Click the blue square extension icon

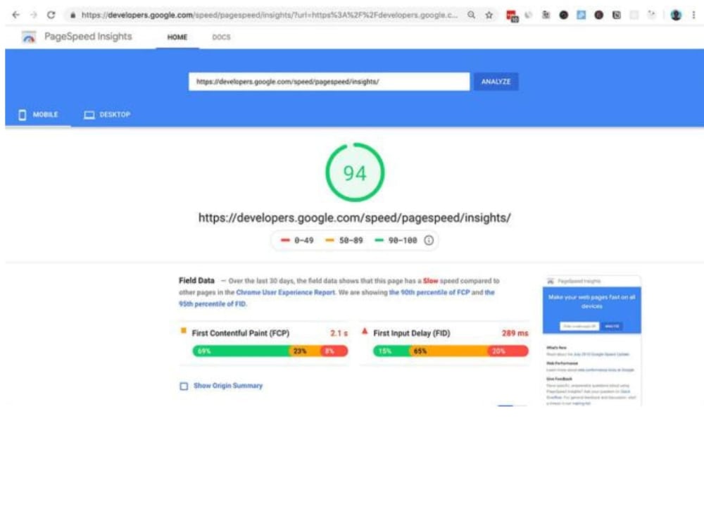pos(581,15)
